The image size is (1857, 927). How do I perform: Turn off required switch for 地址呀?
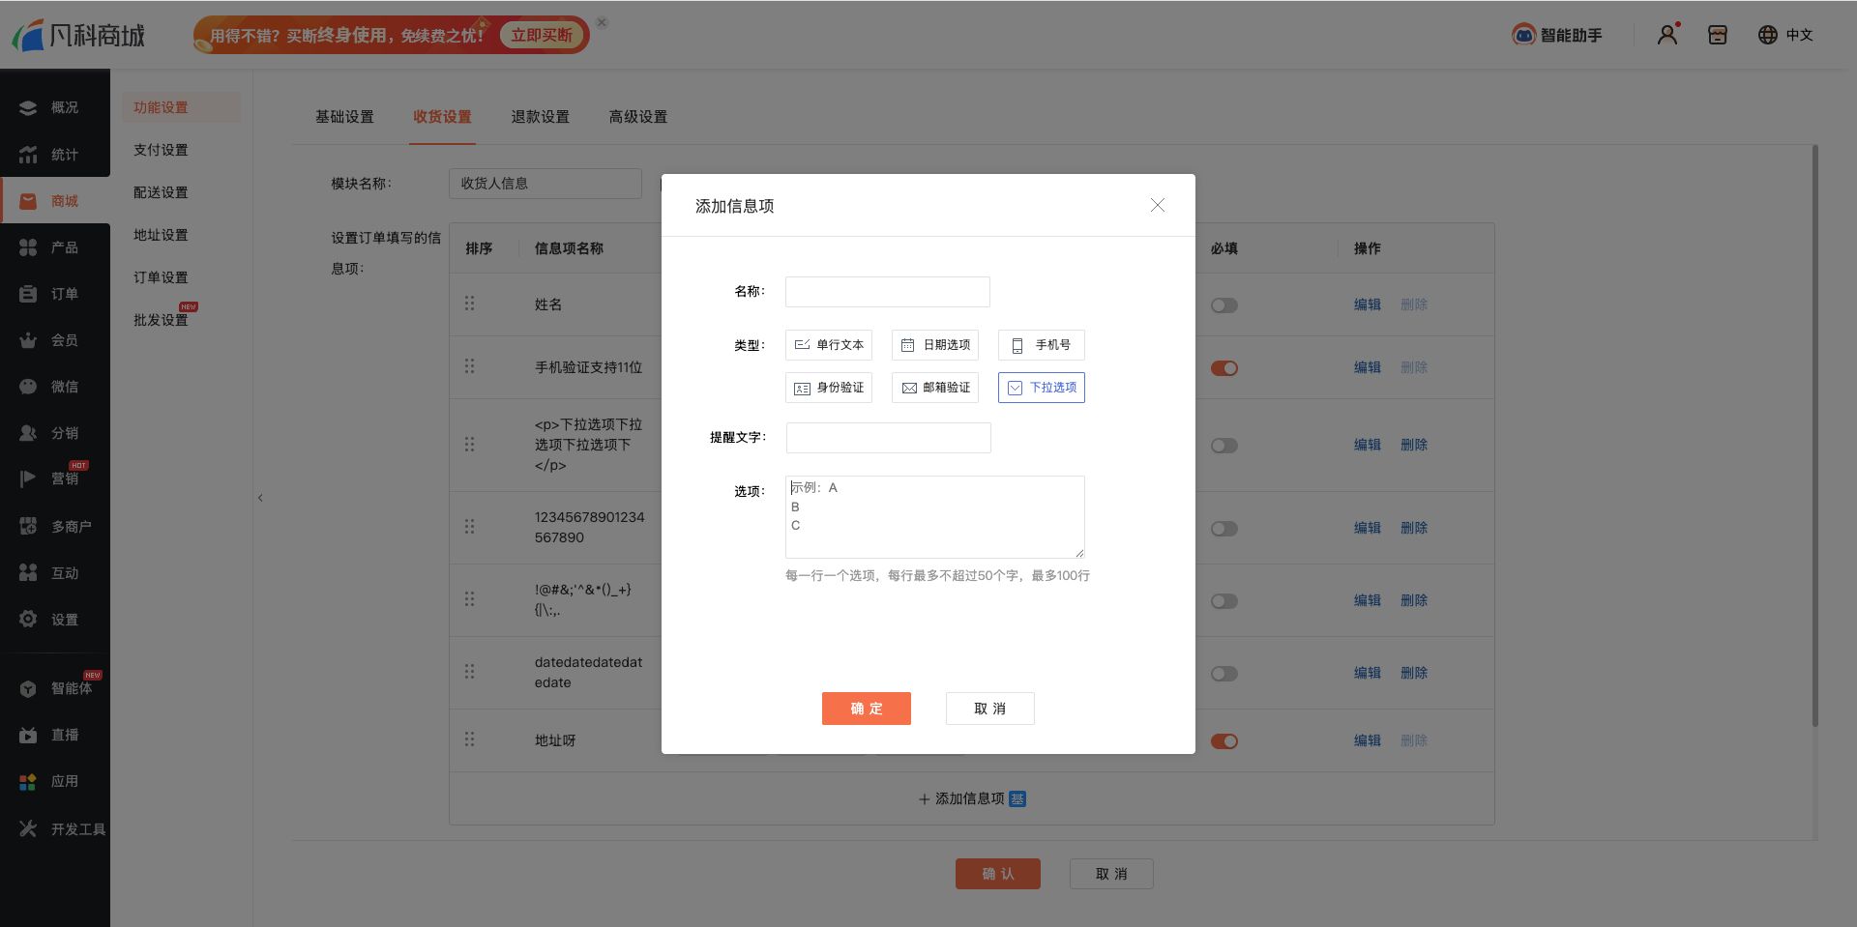[x=1223, y=741]
